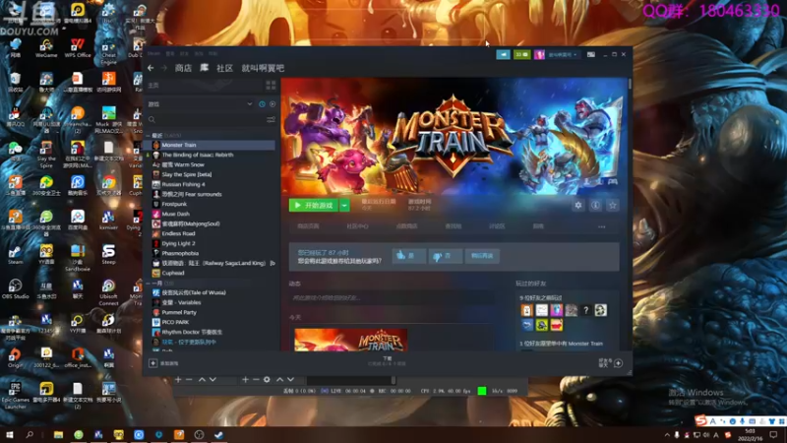The width and height of the screenshot is (787, 443).
Task: Click the Steam forward arrow
Action: (163, 68)
